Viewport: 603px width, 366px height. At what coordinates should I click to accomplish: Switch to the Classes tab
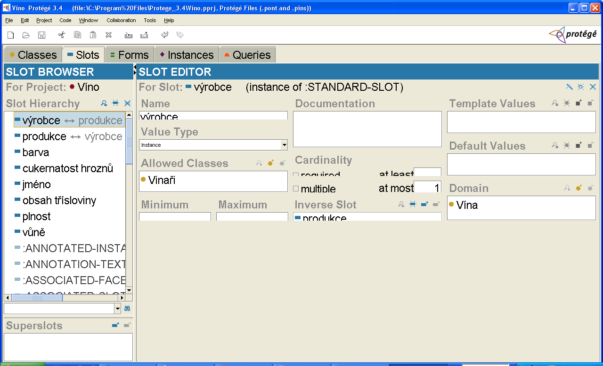coord(33,55)
